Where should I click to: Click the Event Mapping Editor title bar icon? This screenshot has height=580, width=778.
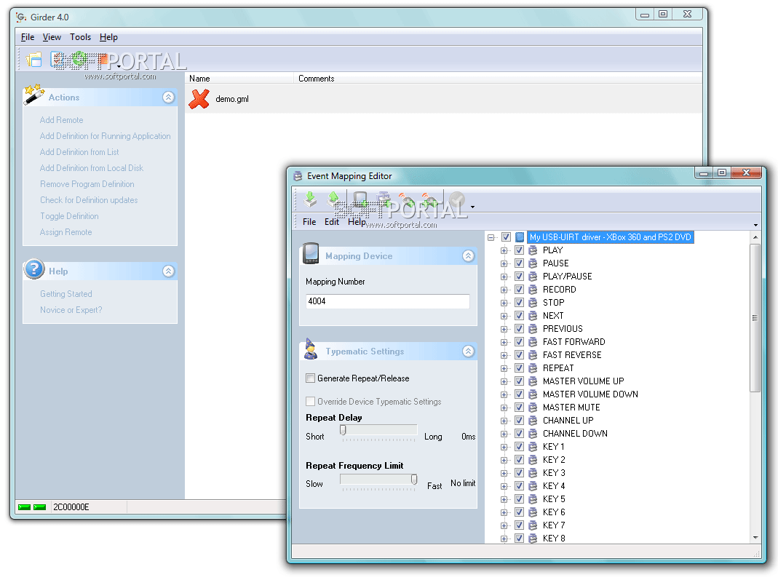coord(298,176)
